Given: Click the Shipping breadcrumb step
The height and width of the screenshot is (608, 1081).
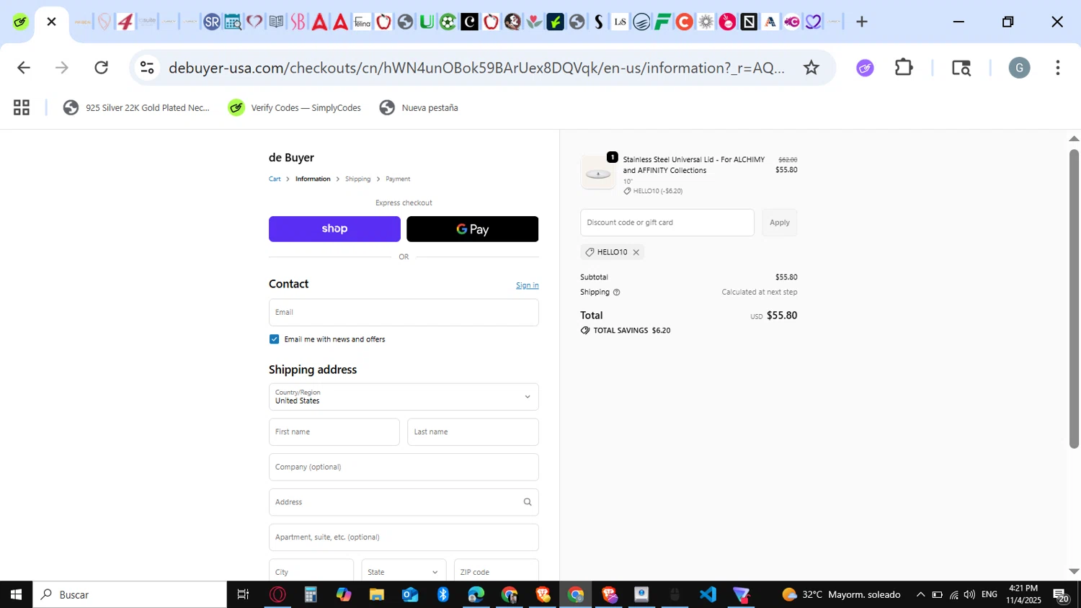Looking at the screenshot, I should (357, 179).
